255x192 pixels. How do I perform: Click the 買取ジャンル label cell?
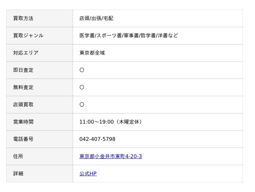click(28, 36)
